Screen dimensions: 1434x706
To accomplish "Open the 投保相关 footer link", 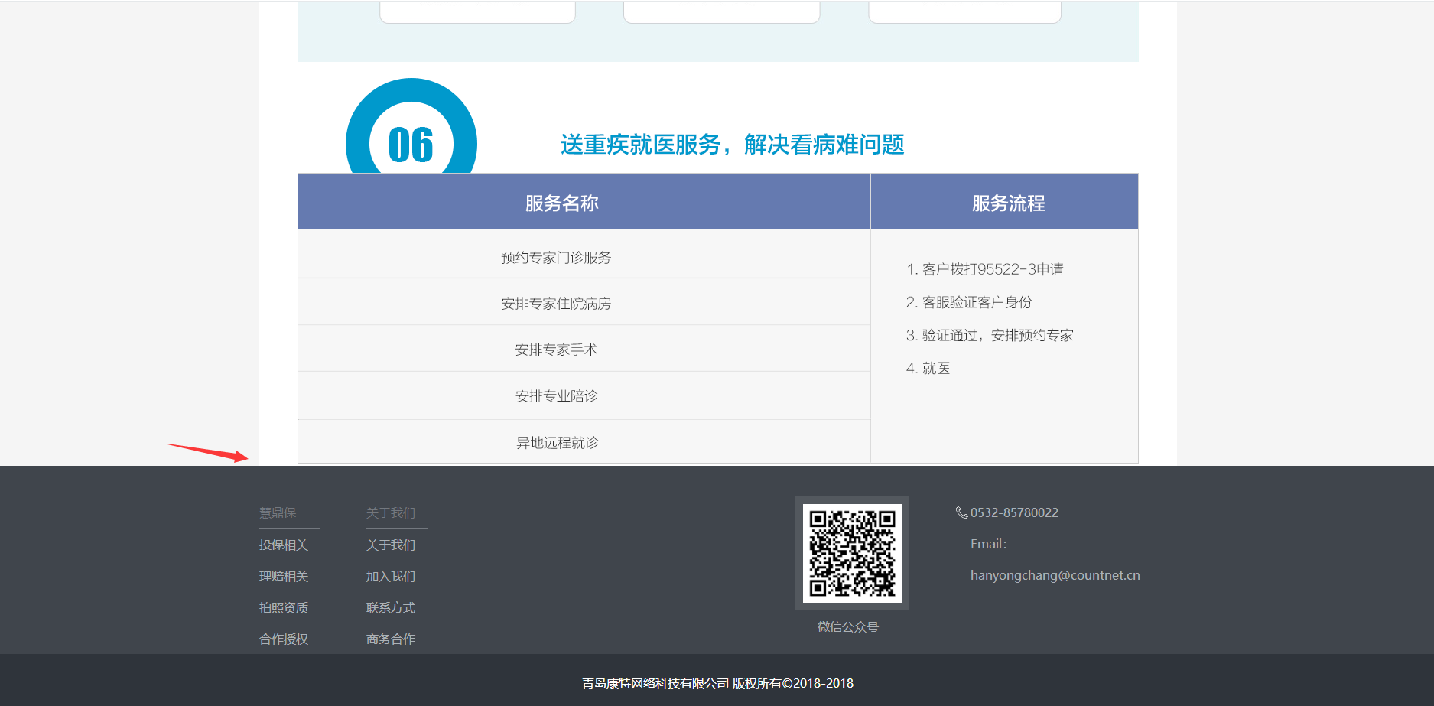I will tap(284, 545).
